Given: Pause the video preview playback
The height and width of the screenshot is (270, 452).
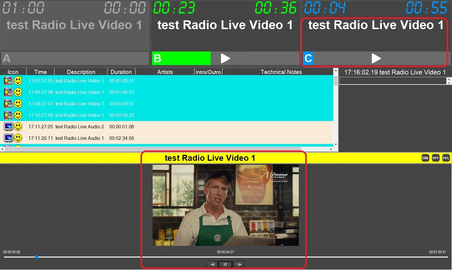Looking at the screenshot, I should [x=225, y=264].
